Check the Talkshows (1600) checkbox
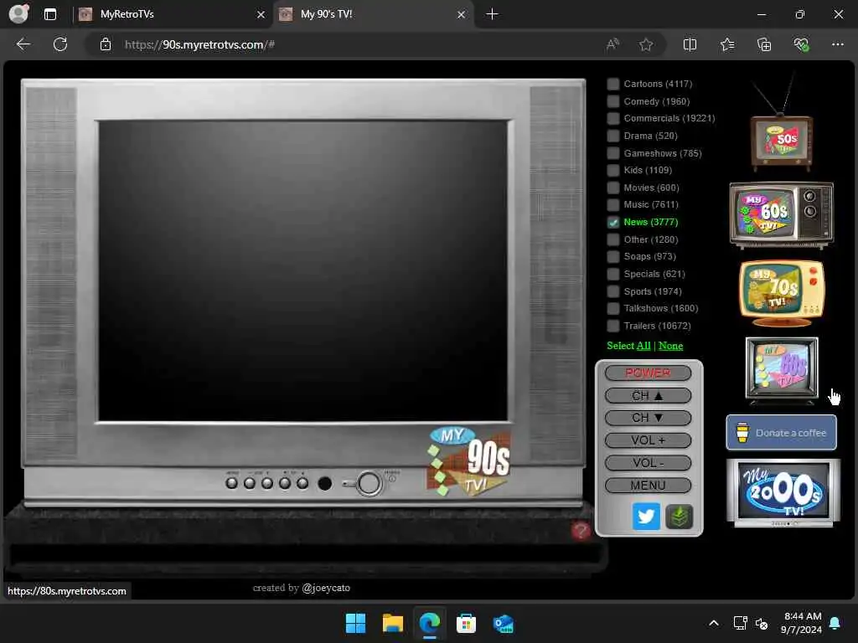 612,308
